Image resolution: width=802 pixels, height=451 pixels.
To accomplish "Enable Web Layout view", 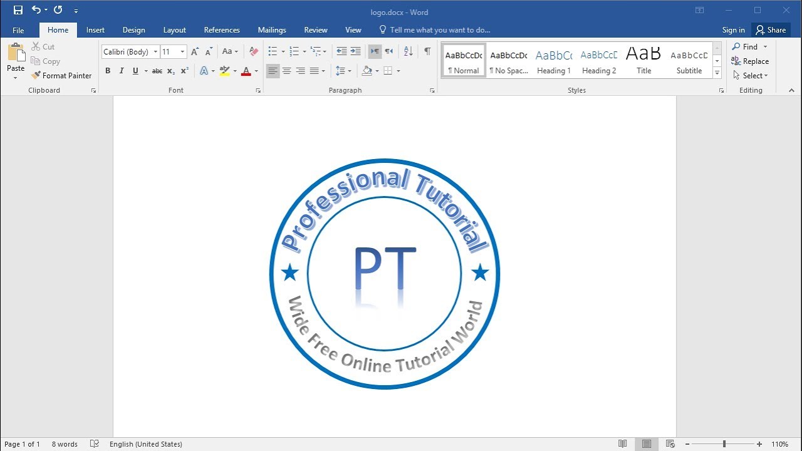I will pyautogui.click(x=670, y=443).
